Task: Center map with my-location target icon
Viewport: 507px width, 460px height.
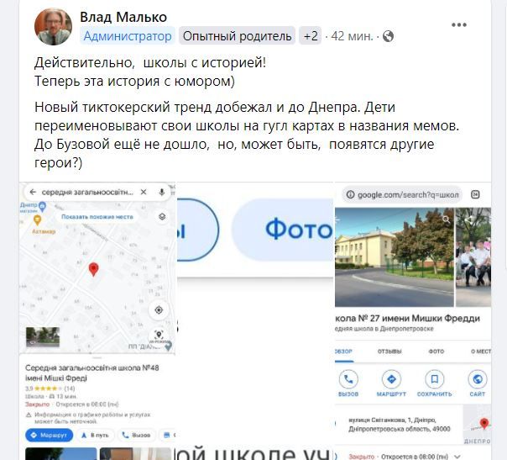Action: tap(159, 310)
